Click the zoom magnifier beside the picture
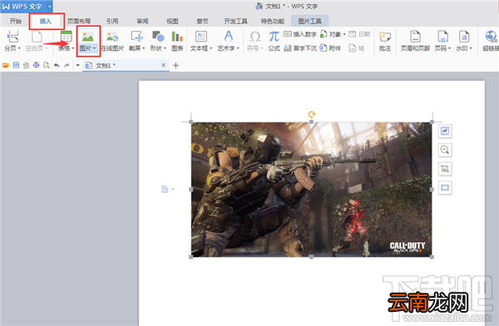The width and height of the screenshot is (499, 326). point(445,150)
